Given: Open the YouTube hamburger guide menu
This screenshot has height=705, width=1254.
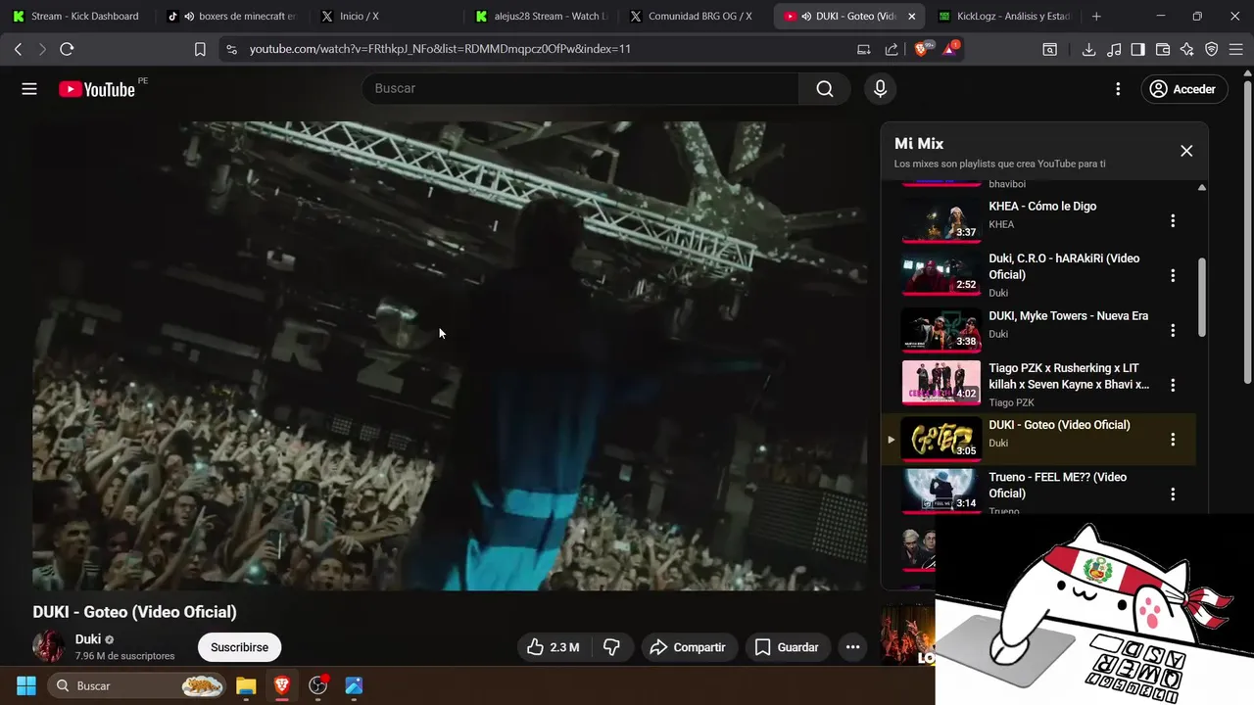Looking at the screenshot, I should coord(29,89).
